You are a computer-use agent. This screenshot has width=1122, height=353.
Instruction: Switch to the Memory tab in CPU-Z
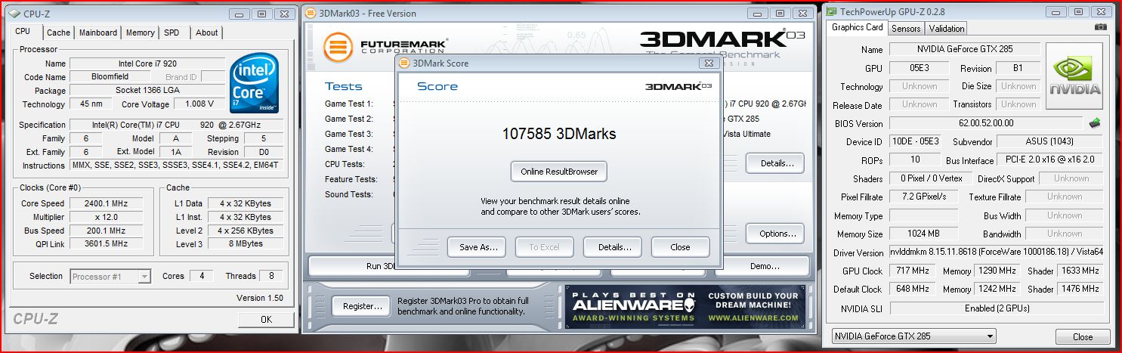coord(141,33)
